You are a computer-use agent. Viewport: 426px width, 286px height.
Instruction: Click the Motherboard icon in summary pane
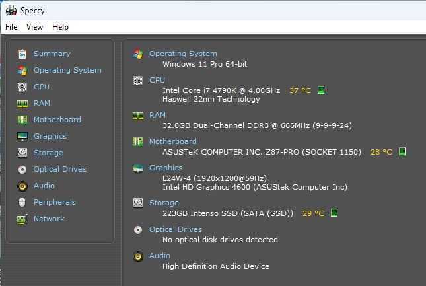138,142
